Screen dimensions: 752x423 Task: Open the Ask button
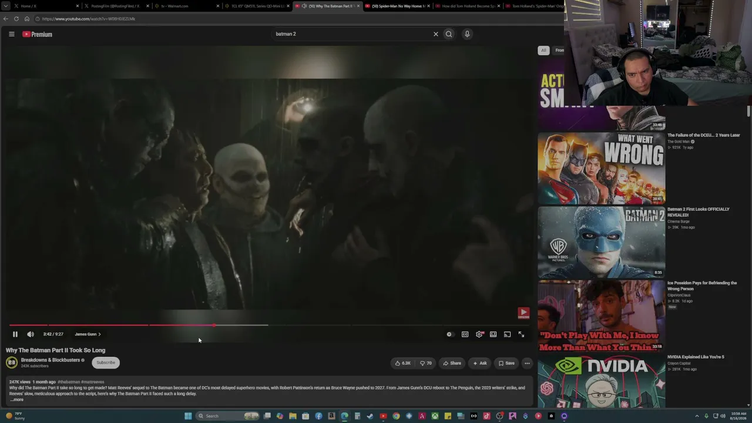[x=480, y=363]
